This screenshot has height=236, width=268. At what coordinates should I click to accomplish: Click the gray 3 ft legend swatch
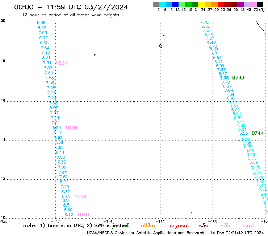tap(156, 4)
